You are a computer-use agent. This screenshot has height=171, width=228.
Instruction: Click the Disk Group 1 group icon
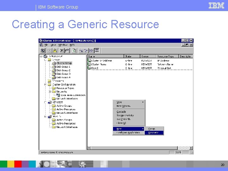pos(54,67)
